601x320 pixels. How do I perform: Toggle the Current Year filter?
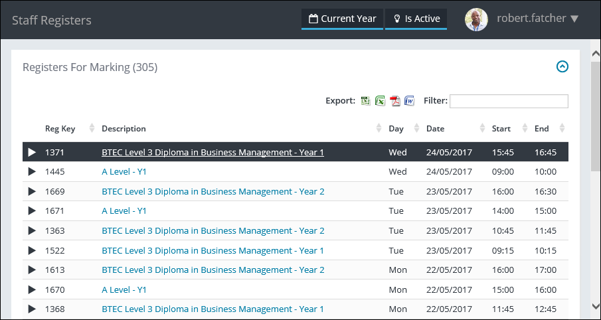[343, 19]
